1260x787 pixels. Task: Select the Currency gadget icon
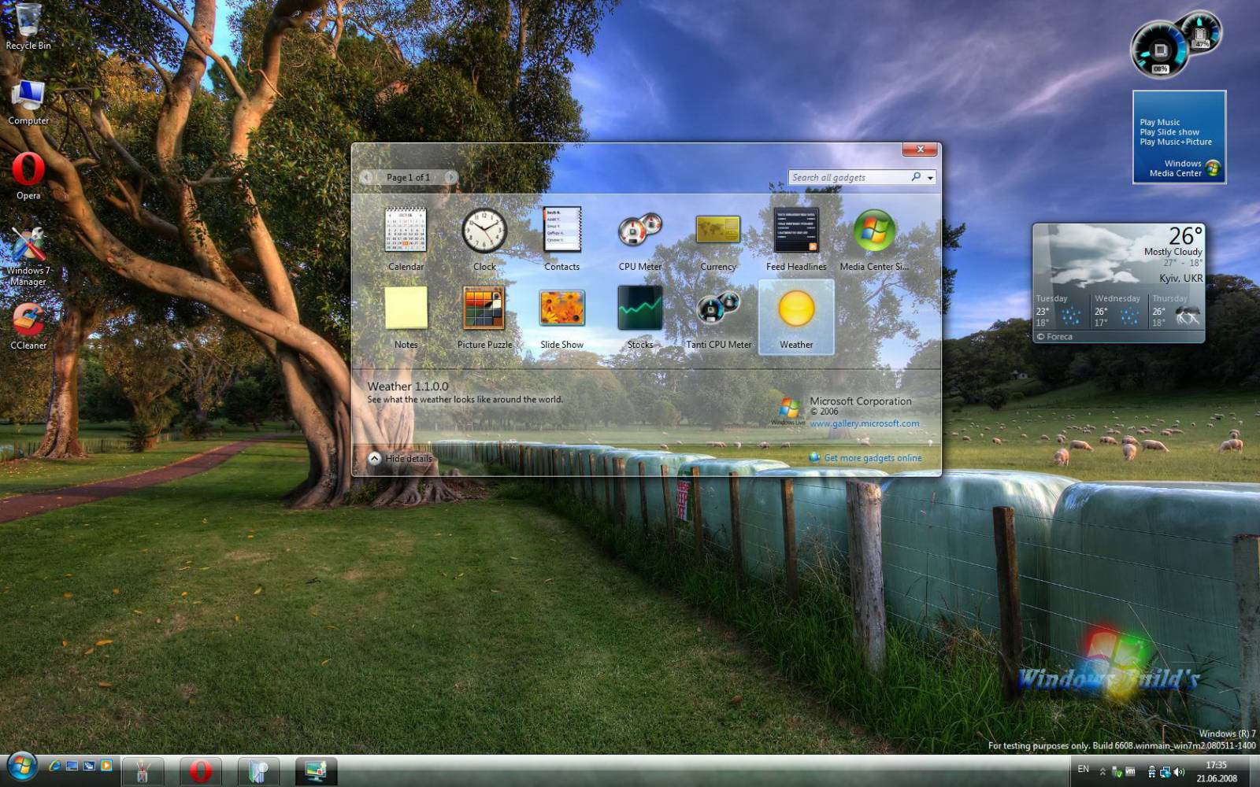click(717, 230)
